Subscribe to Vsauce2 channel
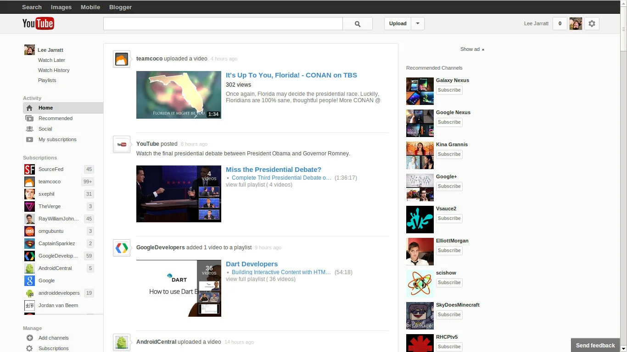This screenshot has height=352, width=627. (449, 219)
